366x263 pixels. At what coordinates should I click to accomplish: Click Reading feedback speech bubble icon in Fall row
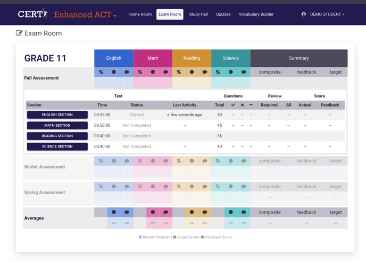click(205, 72)
